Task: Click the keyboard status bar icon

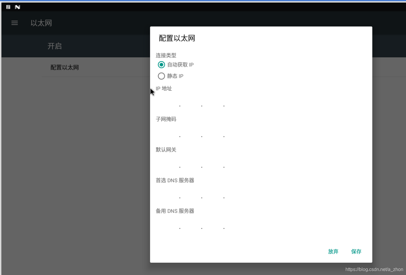Action: coord(8,7)
